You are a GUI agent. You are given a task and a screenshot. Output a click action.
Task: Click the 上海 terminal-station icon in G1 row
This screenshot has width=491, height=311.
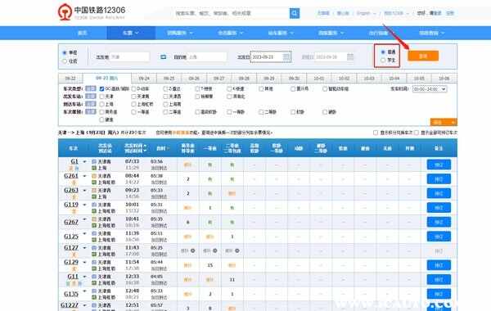(94, 168)
